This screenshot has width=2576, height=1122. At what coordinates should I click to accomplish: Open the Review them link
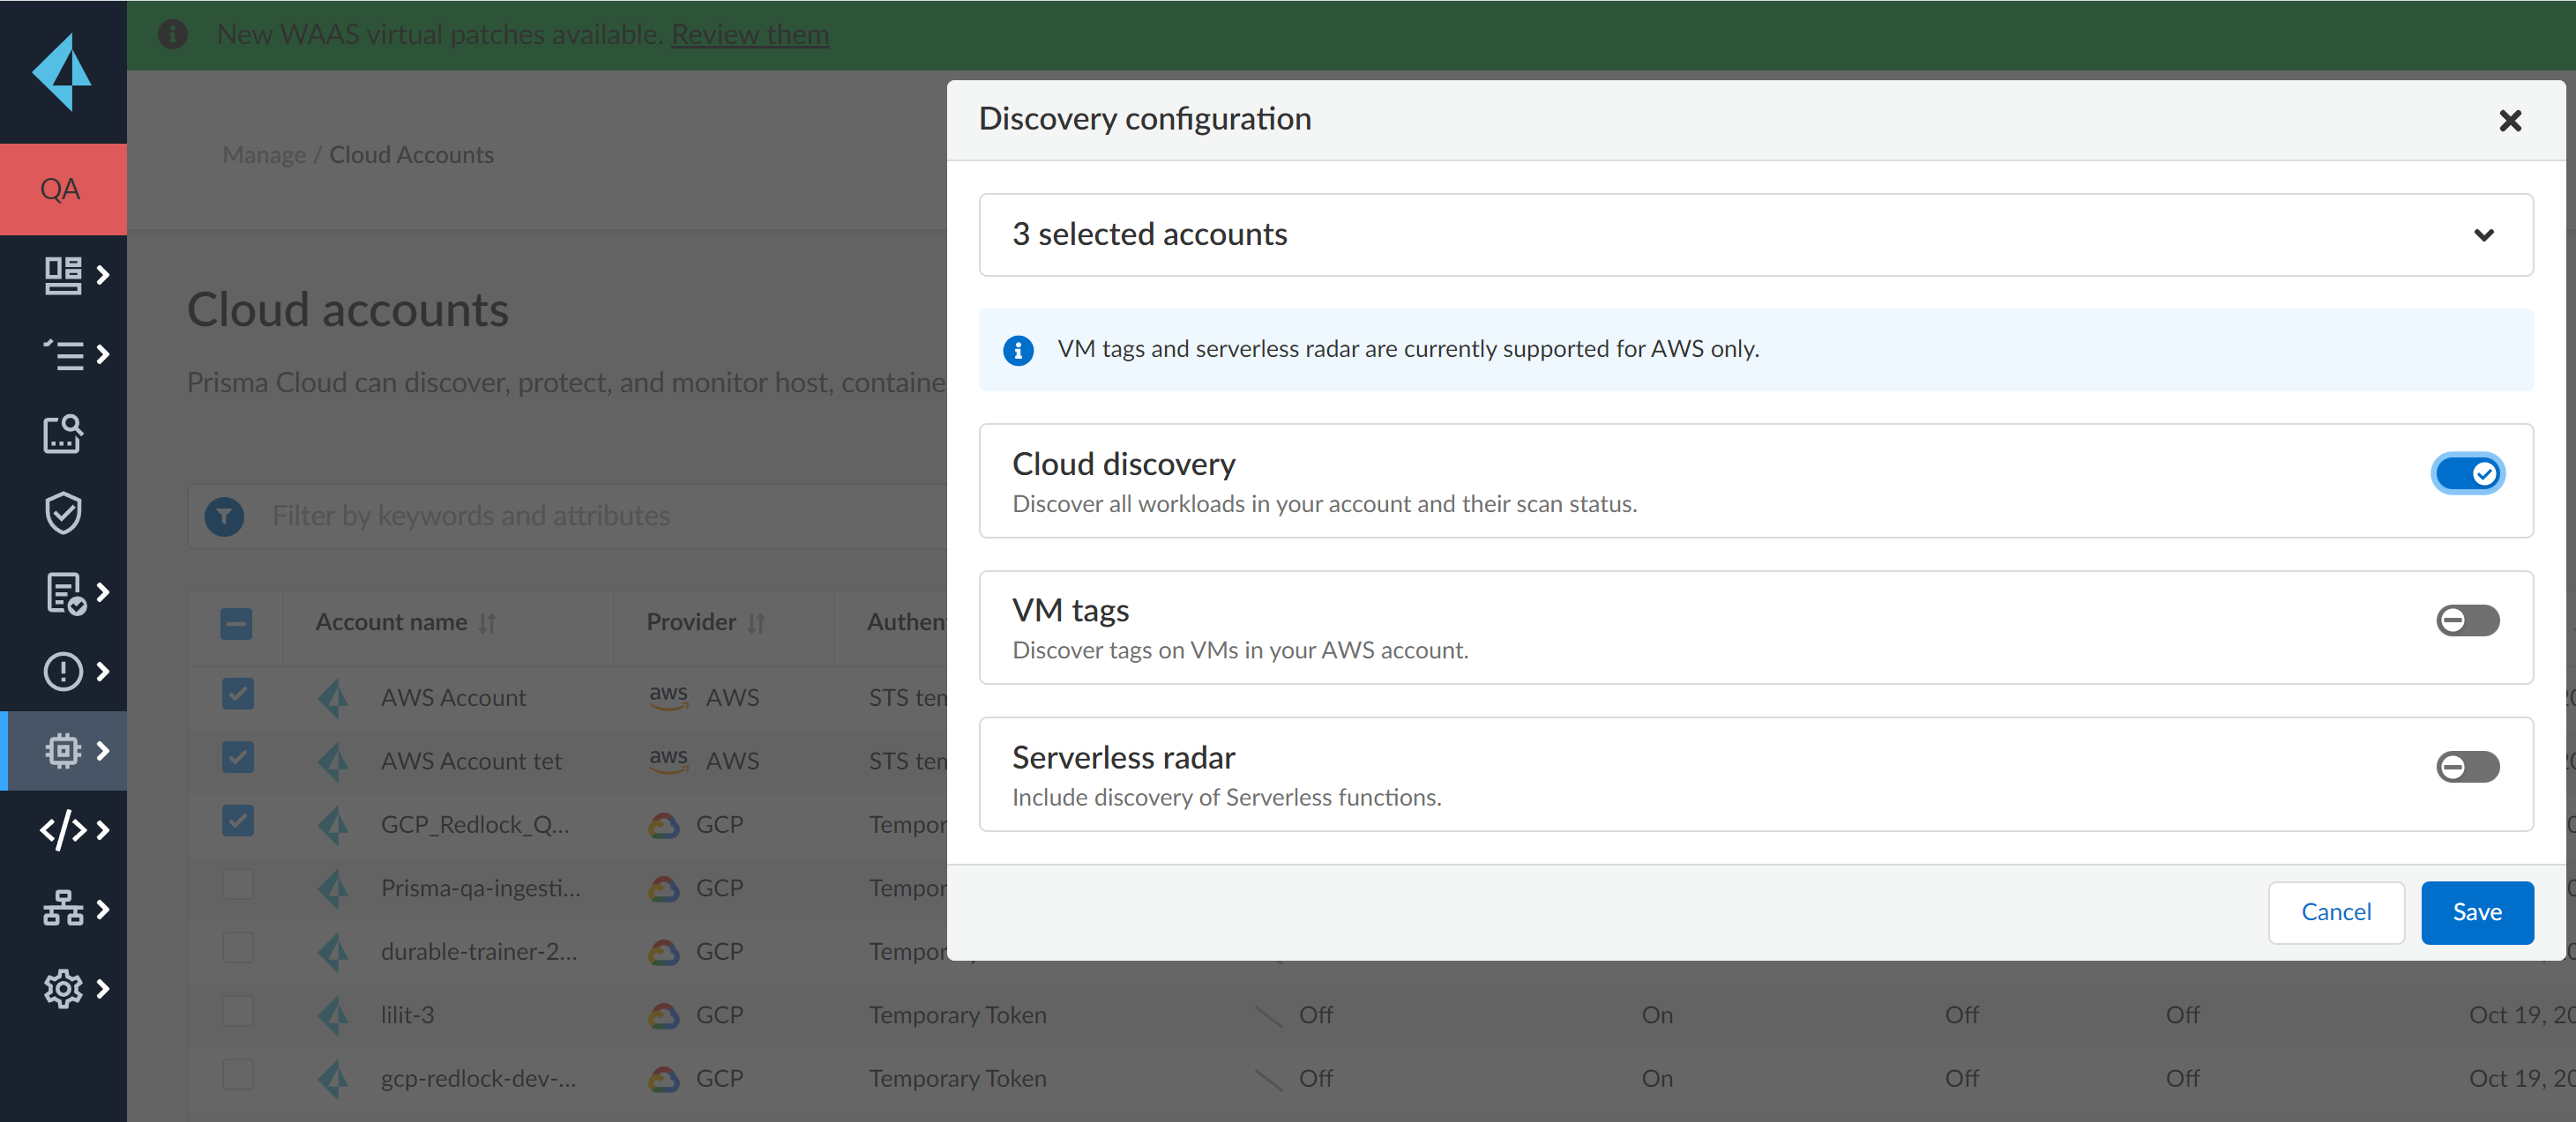[x=750, y=35]
